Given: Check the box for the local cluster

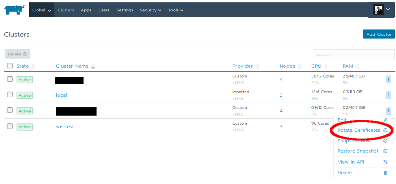Looking at the screenshot, I should 10,95.
